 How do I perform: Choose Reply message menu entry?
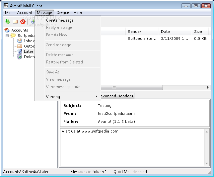click(68, 28)
